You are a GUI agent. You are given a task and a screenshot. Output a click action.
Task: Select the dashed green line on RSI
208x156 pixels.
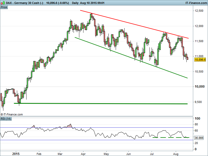coord(170,137)
